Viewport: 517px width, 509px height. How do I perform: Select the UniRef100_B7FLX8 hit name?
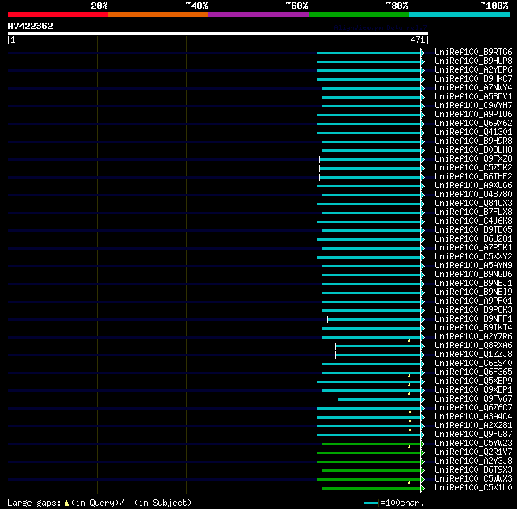(473, 212)
